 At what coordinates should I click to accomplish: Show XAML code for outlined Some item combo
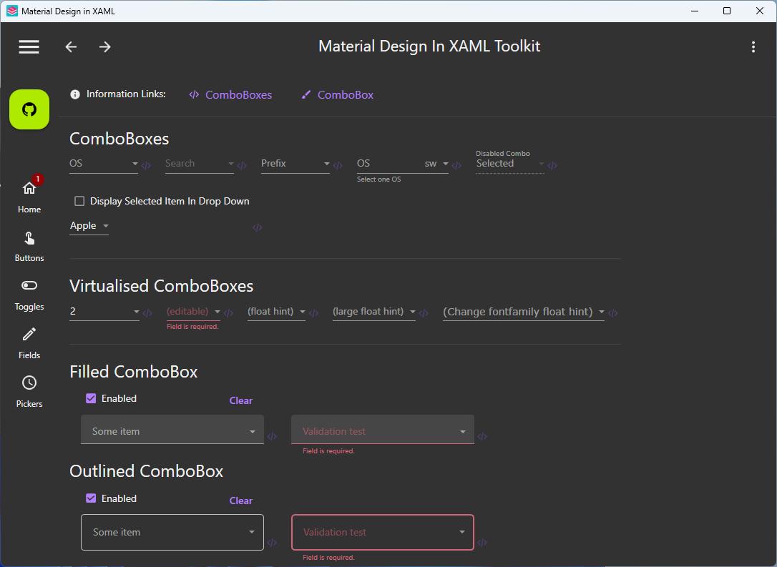tap(272, 542)
